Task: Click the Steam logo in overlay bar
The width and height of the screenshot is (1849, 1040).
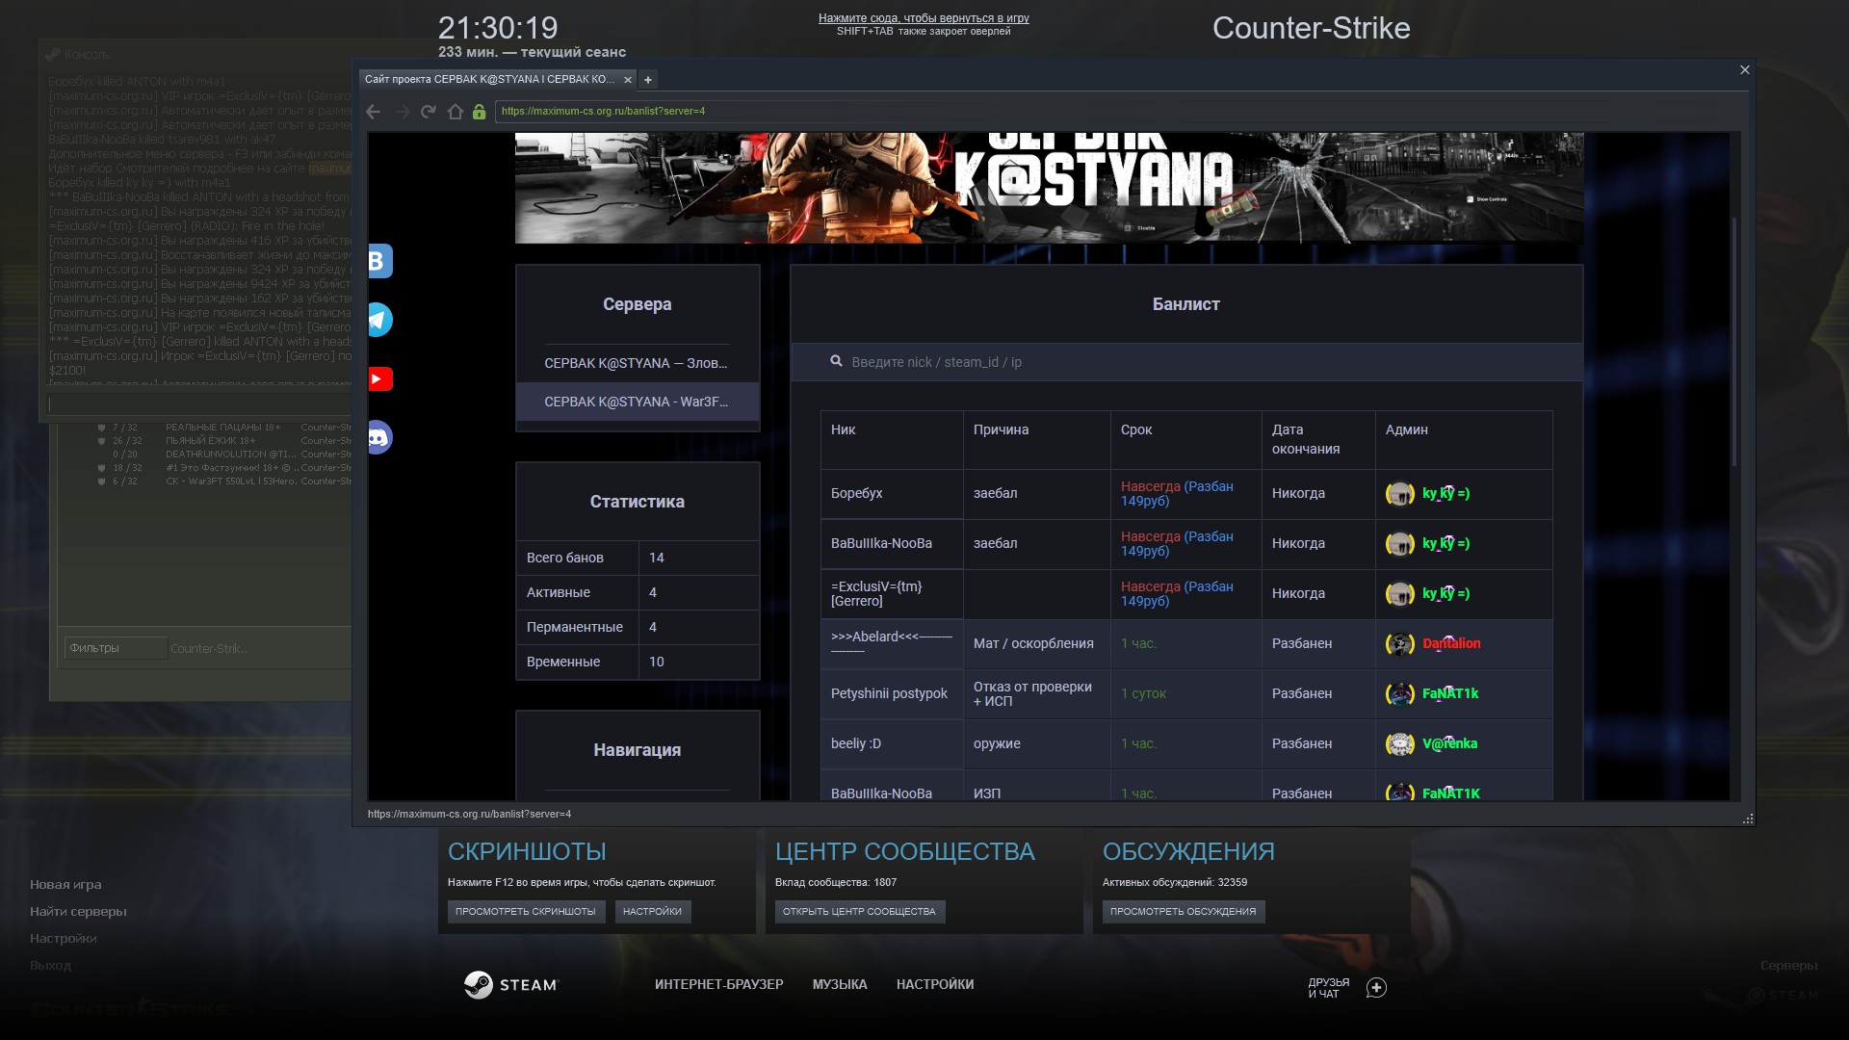Action: pos(510,984)
